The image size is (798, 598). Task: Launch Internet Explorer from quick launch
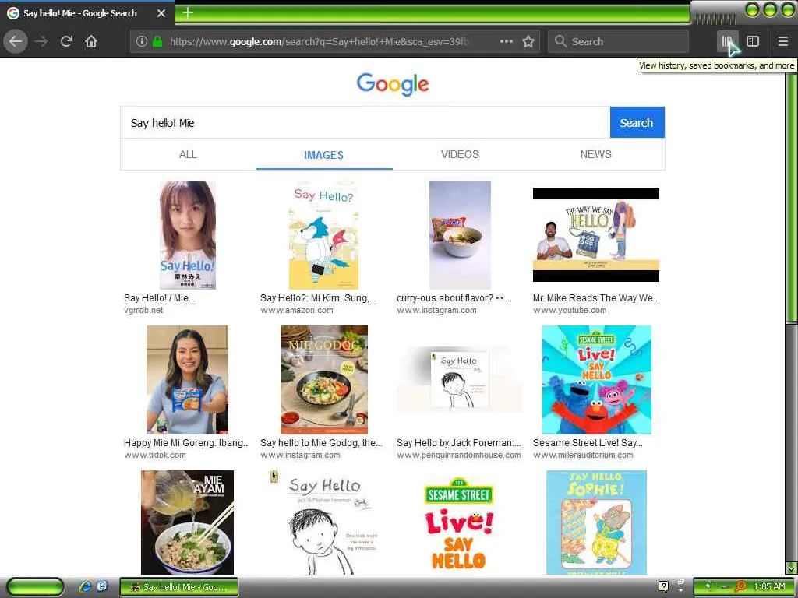(x=86, y=586)
